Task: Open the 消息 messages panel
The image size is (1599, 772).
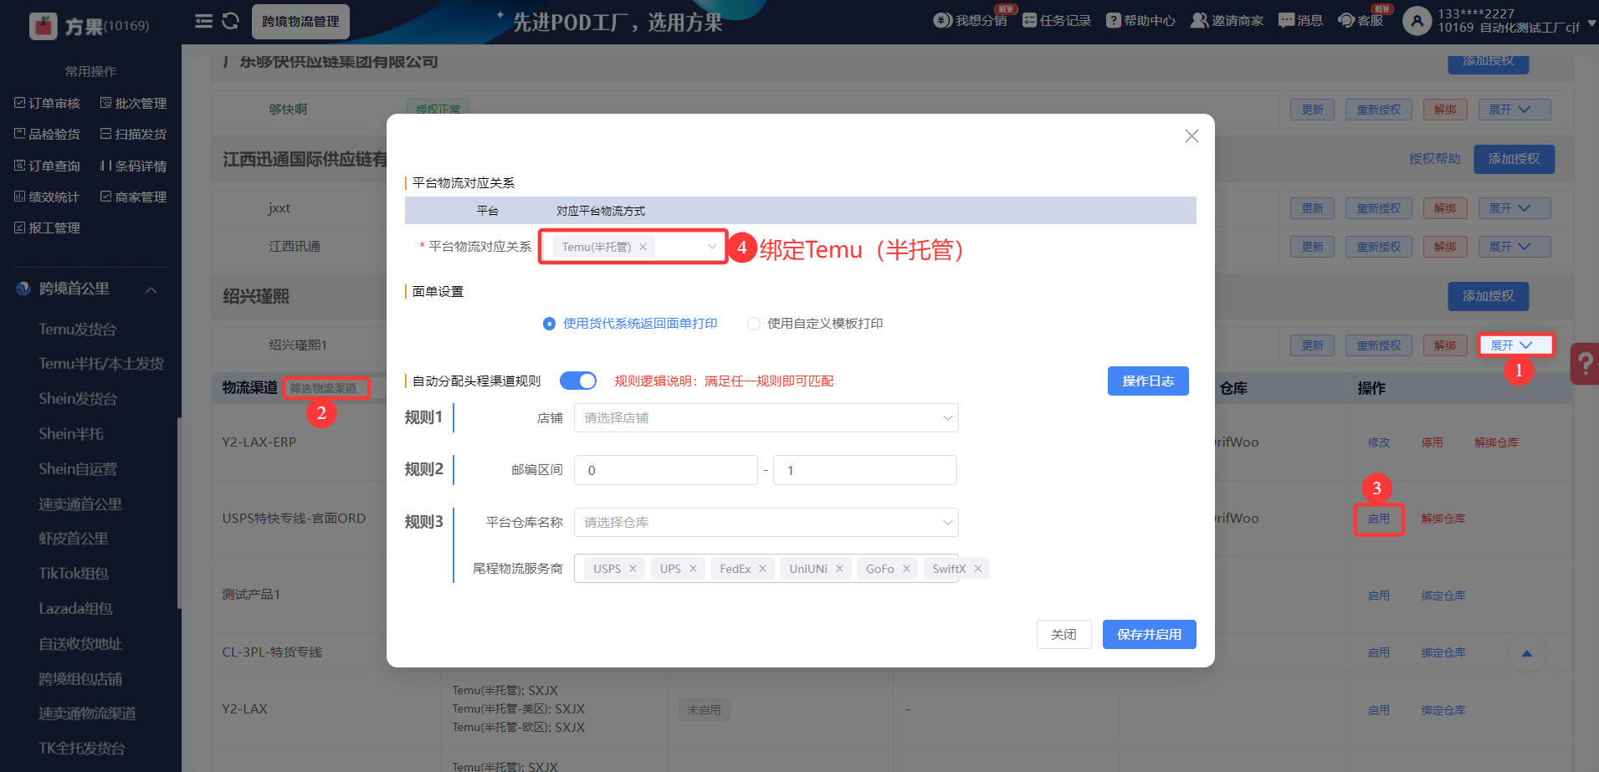Action: click(1301, 21)
